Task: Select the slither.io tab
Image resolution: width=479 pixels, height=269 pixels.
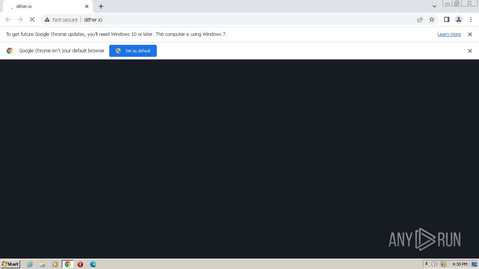Action: [x=47, y=6]
